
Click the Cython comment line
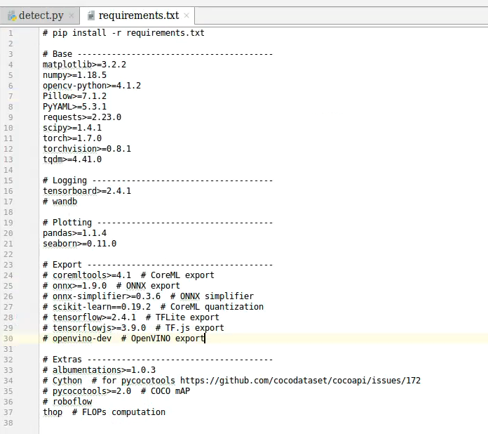(231, 381)
